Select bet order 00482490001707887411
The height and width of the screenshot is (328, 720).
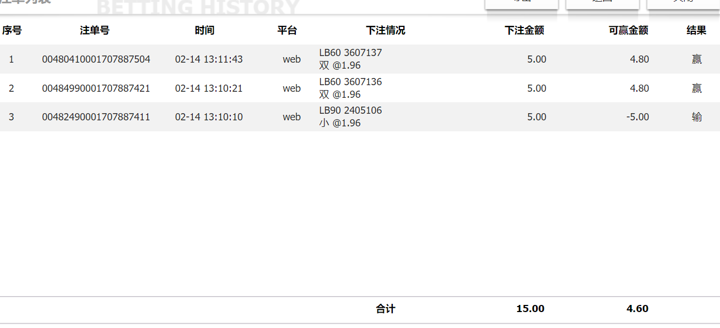(96, 117)
